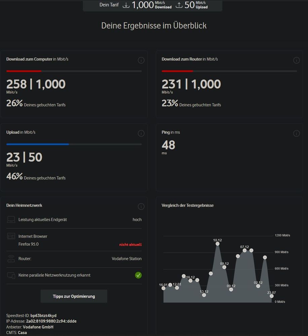The width and height of the screenshot is (308, 336).
Task: Open info icon in Ping card
Action: [x=296, y=133]
